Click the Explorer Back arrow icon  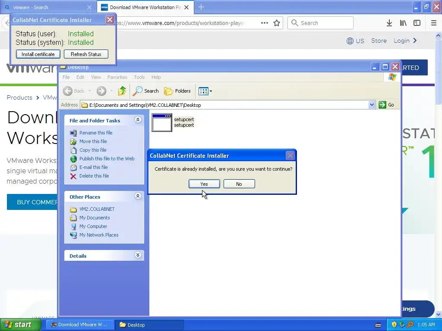coord(68,91)
